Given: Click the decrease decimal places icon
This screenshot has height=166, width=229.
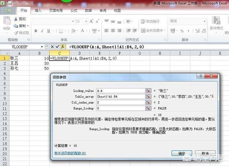Looking at the screenshot, I should coord(204,31).
